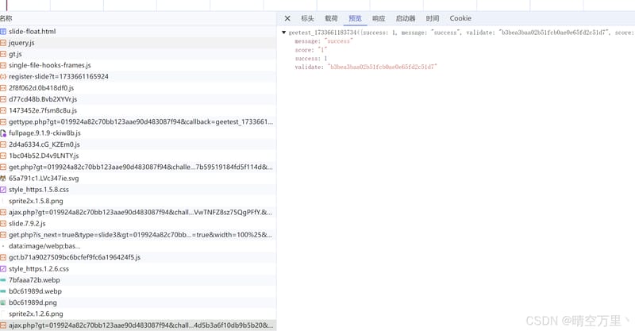Close the request details panel
The image size is (635, 331).
(287, 18)
